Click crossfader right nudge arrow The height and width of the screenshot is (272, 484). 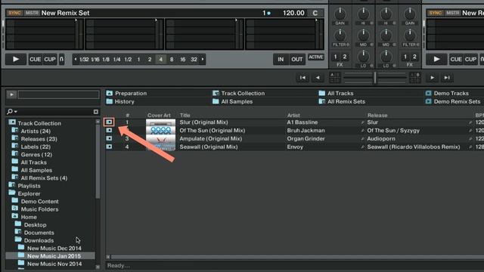pyautogui.click(x=432, y=78)
